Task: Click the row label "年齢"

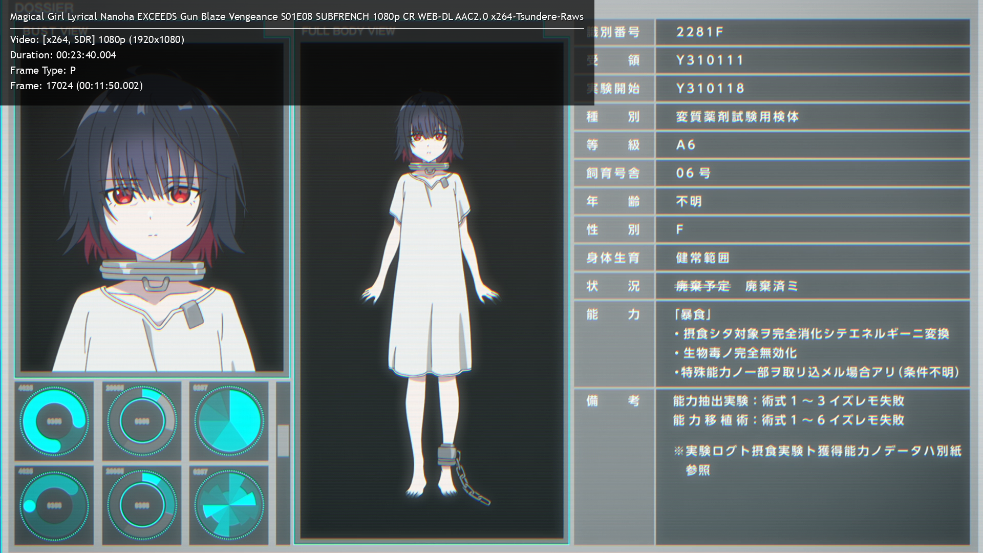Action: point(613,201)
